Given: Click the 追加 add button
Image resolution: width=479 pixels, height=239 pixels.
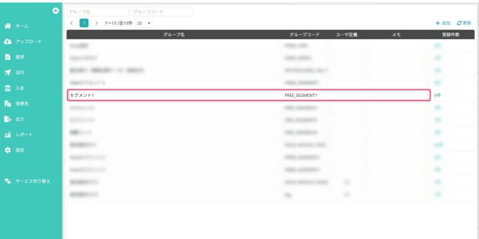Looking at the screenshot, I should coord(443,23).
